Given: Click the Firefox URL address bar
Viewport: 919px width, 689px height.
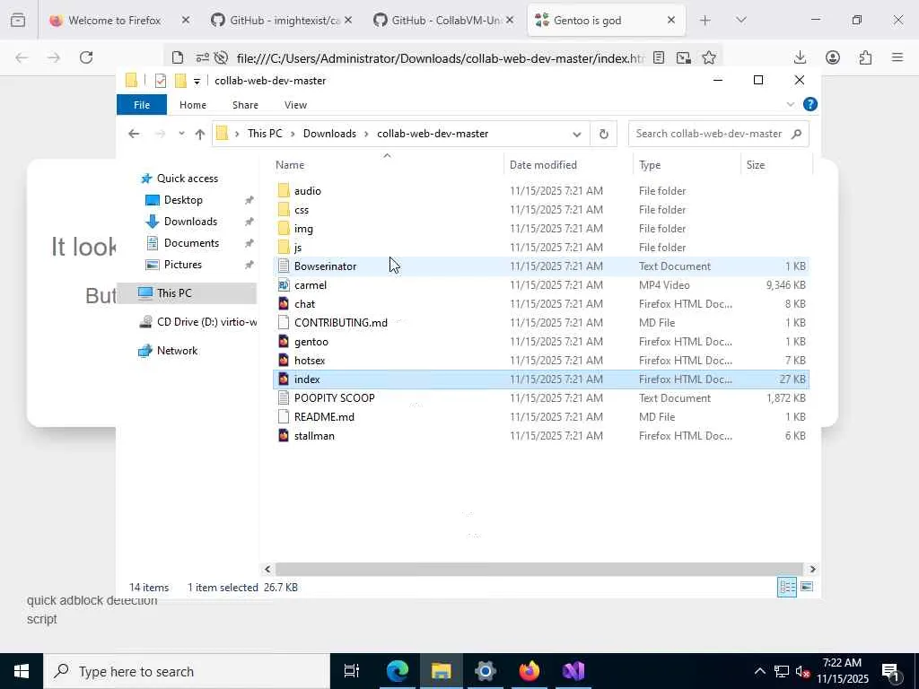Looking at the screenshot, I should 440,58.
